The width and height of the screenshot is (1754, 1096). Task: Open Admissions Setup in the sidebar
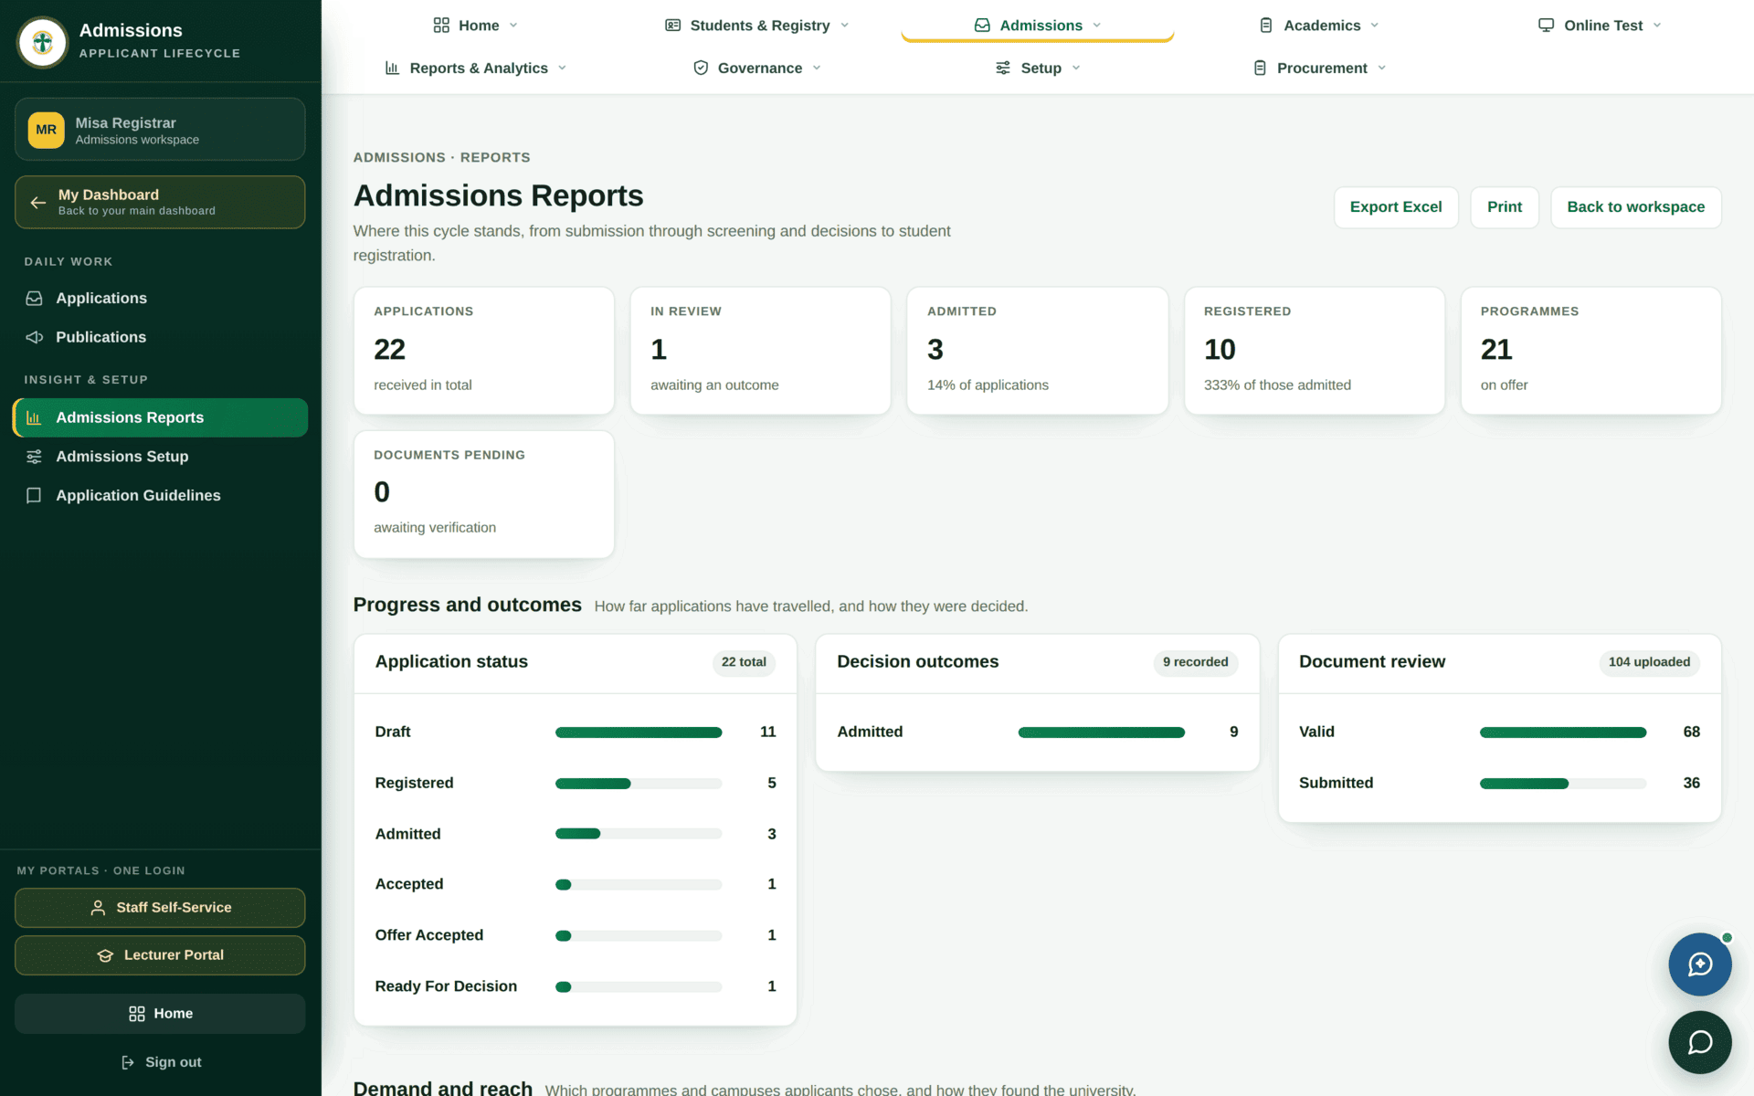point(160,457)
